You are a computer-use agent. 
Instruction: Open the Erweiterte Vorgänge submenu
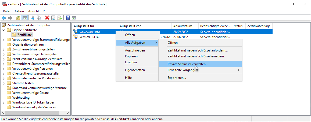pyautogui.click(x=182, y=70)
